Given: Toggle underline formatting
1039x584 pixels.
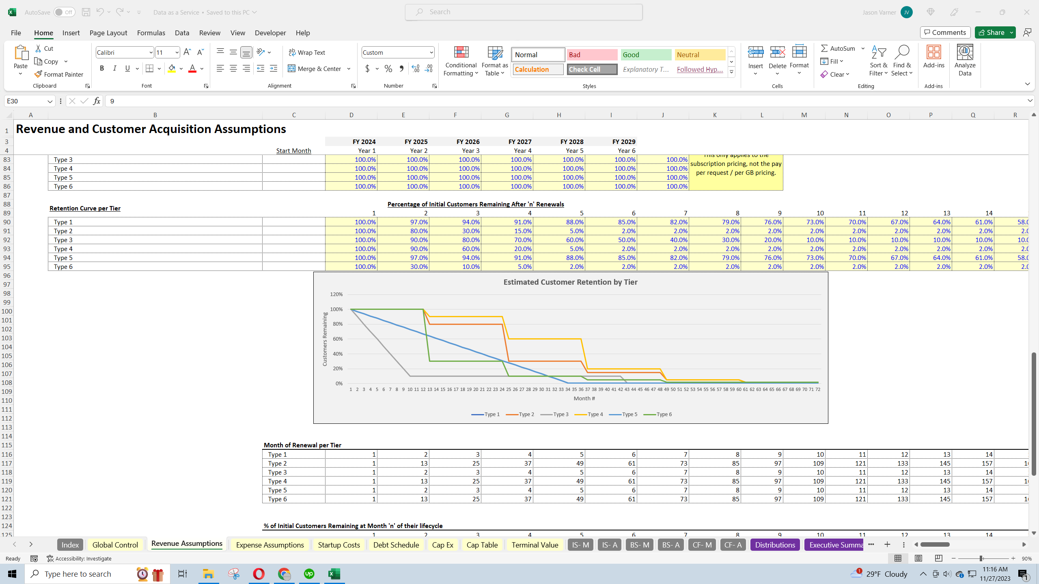Looking at the screenshot, I should [127, 68].
